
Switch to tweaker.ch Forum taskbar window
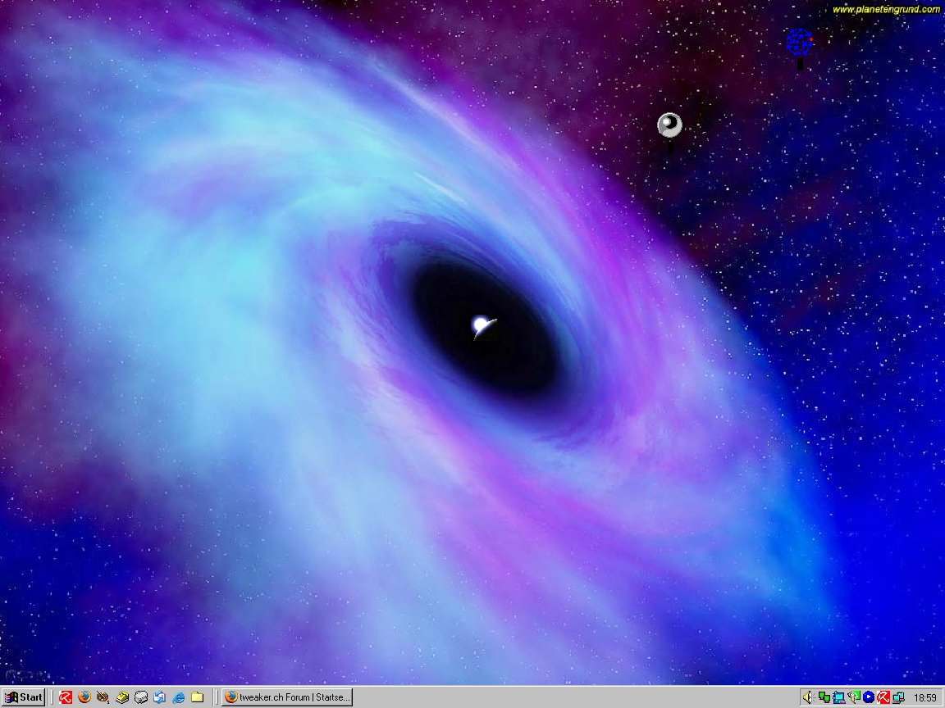(x=287, y=697)
